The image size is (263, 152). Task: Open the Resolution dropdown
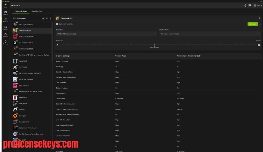[106, 34]
